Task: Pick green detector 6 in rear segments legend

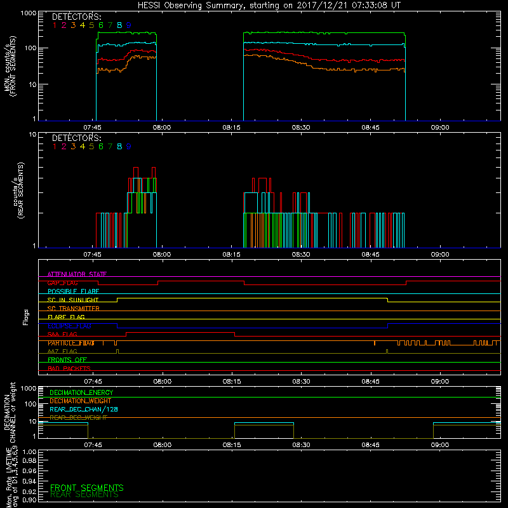Action: pos(101,147)
